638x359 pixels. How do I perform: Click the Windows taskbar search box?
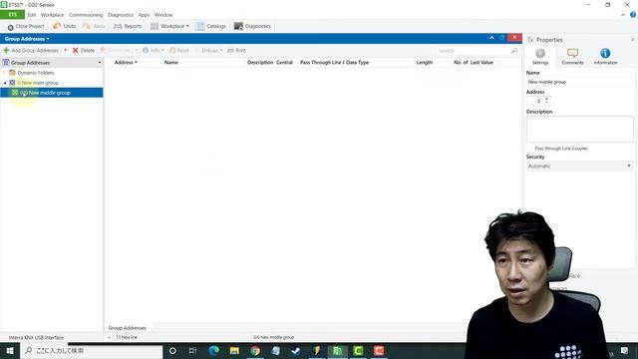click(x=91, y=350)
